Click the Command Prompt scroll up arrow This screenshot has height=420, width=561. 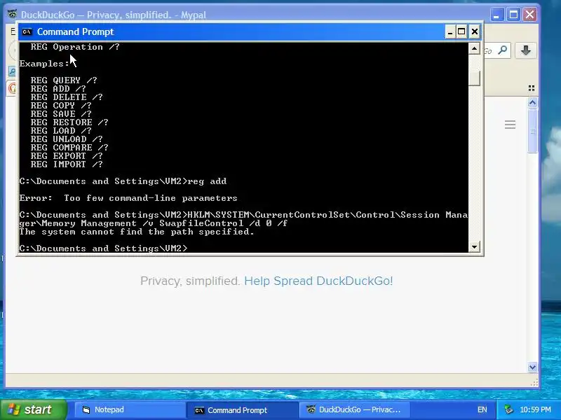pyautogui.click(x=474, y=48)
